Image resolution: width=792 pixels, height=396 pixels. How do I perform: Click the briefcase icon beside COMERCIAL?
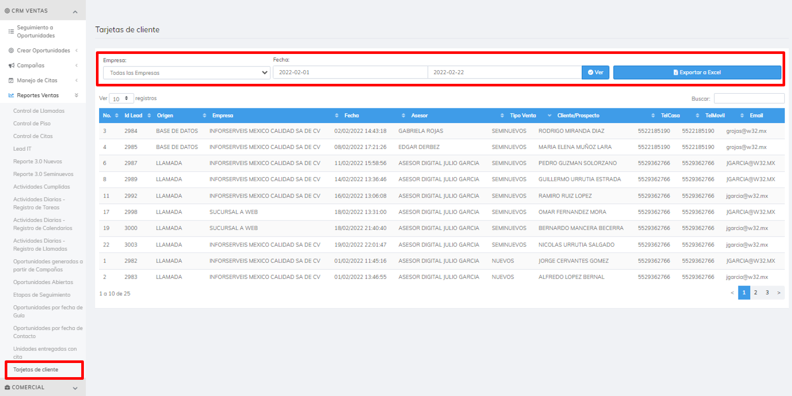[7, 388]
